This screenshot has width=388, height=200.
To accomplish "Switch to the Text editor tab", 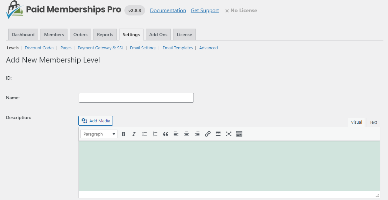I will click(x=373, y=122).
